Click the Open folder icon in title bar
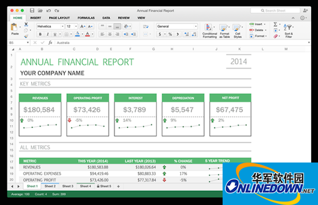Image resolution: width=318 pixels, height=205 pixels. click(40, 11)
